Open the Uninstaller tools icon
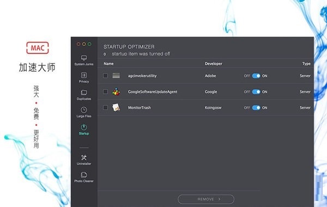Screen dimensions: 327x207 point(84,157)
